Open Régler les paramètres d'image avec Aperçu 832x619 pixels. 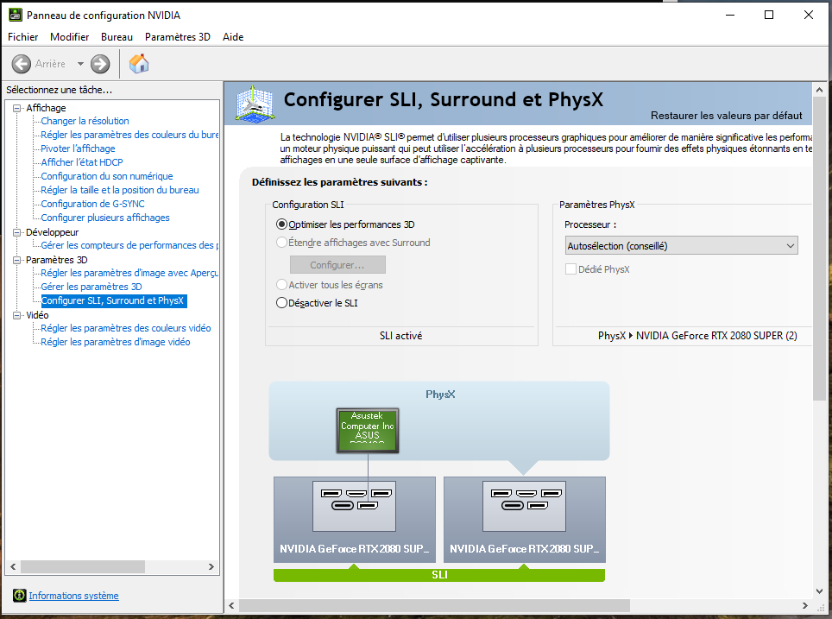coord(129,273)
